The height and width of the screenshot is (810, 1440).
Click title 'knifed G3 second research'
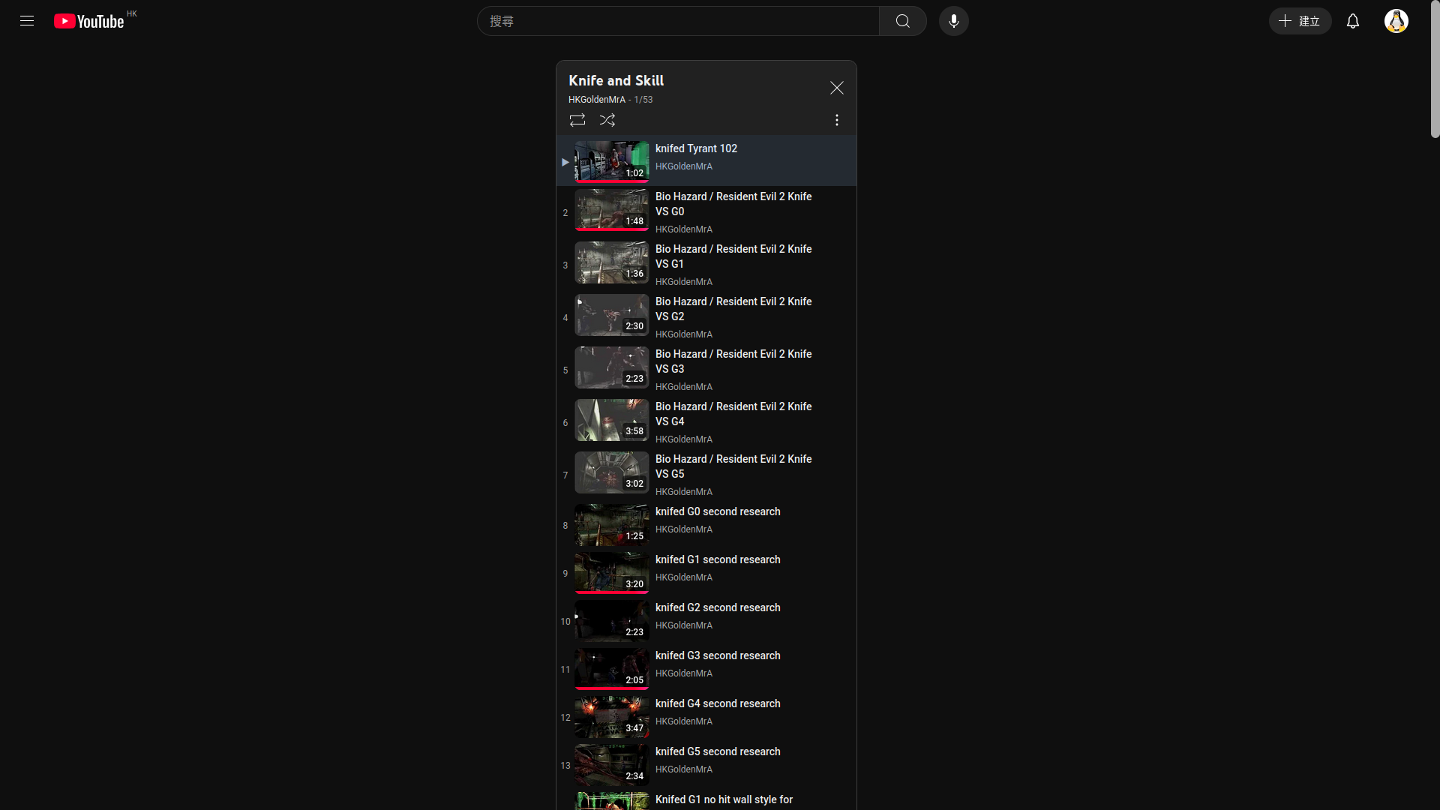pyautogui.click(x=718, y=655)
